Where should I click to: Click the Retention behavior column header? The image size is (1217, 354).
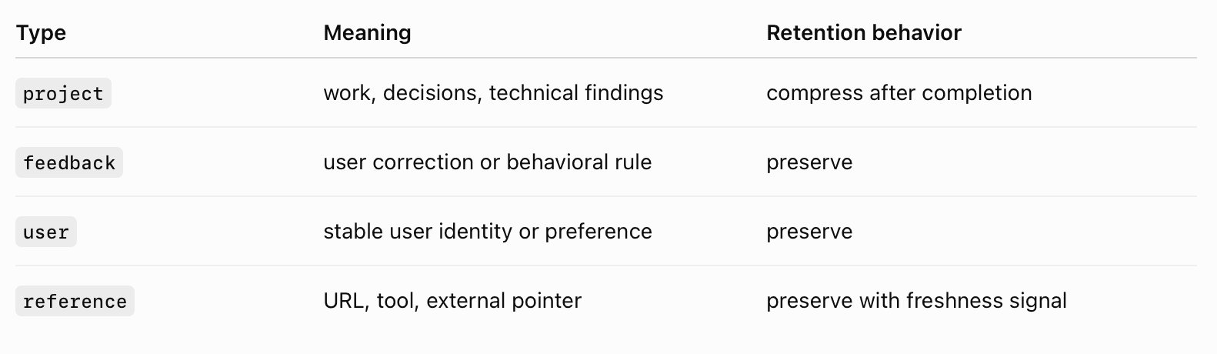864,33
